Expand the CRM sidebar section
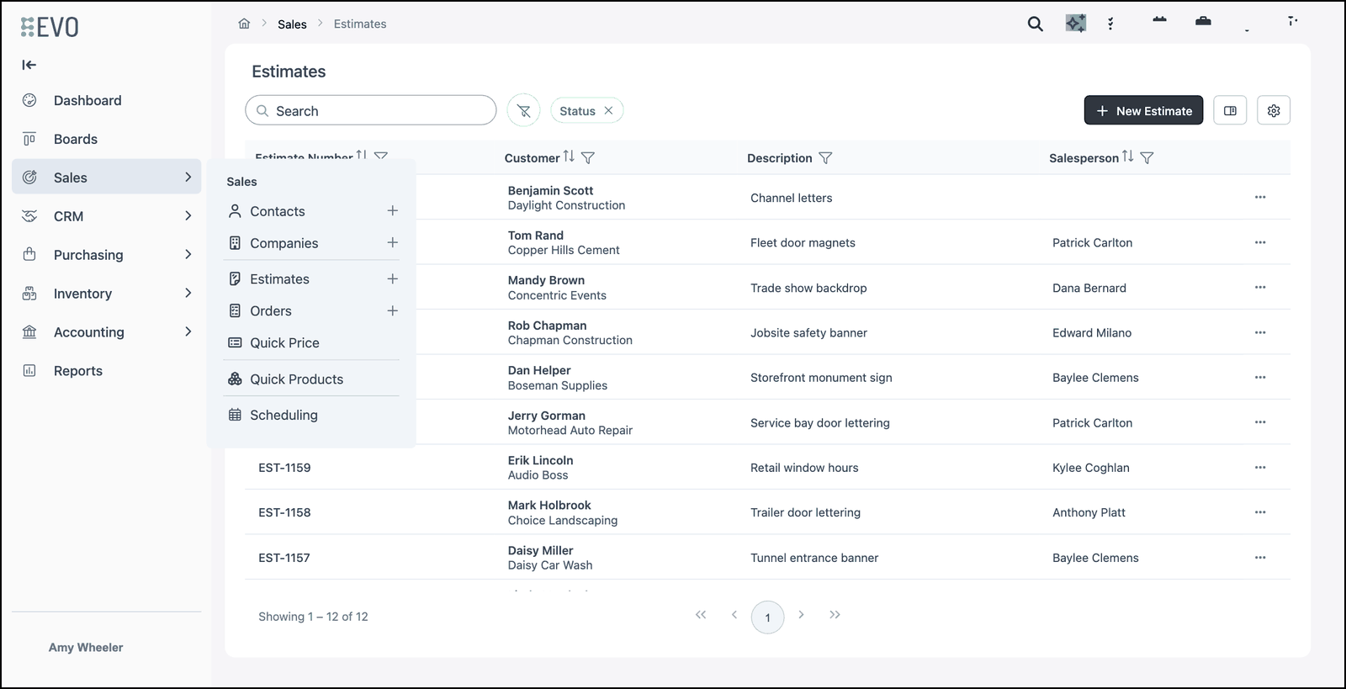 pyautogui.click(x=107, y=216)
